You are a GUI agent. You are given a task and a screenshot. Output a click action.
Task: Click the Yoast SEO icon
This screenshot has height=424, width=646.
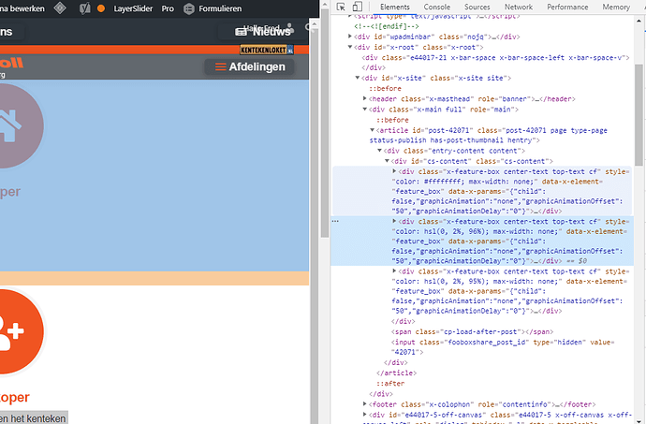84,8
